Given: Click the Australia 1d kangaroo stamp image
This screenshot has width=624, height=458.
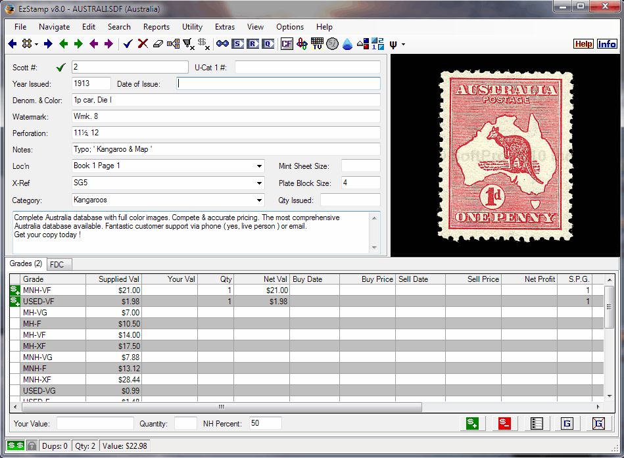Looking at the screenshot, I should (x=505, y=156).
